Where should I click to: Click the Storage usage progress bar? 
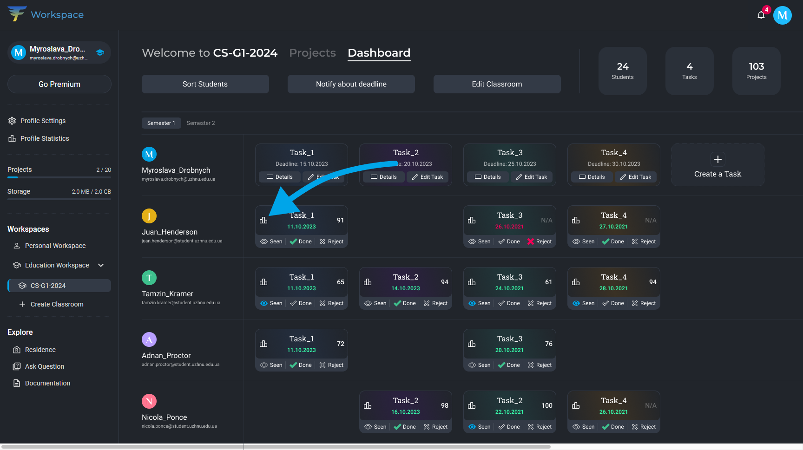pos(59,199)
